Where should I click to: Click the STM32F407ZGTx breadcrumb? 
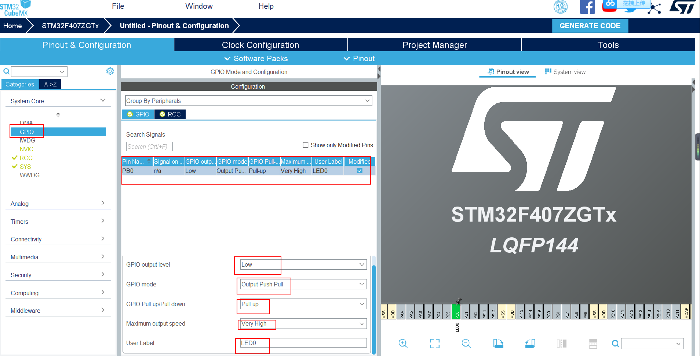[x=70, y=26]
